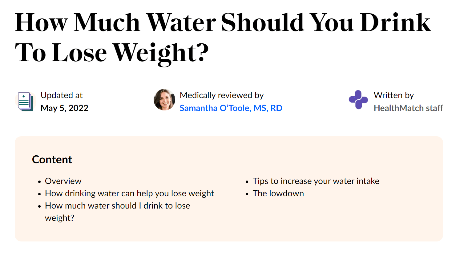Click the Updated at label
The image size is (468, 255).
(x=62, y=95)
